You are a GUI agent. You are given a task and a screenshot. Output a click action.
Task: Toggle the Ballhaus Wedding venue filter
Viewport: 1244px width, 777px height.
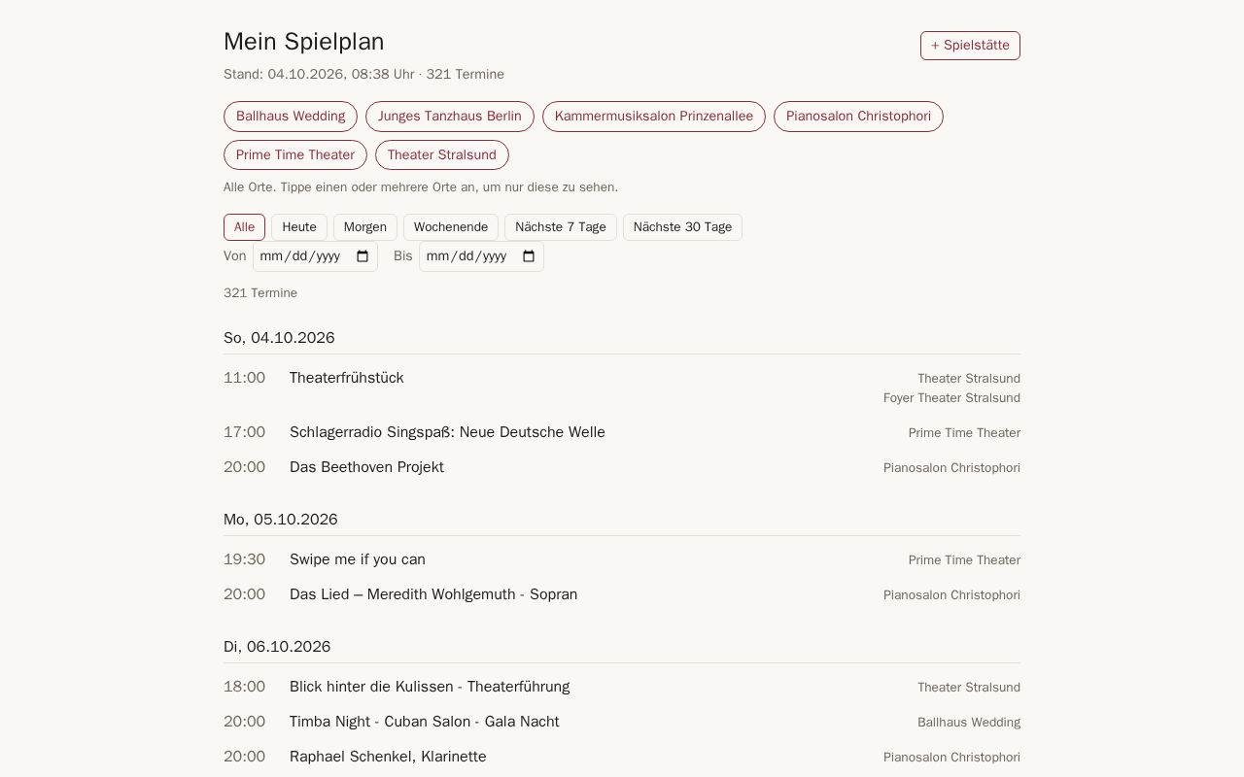tap(291, 117)
